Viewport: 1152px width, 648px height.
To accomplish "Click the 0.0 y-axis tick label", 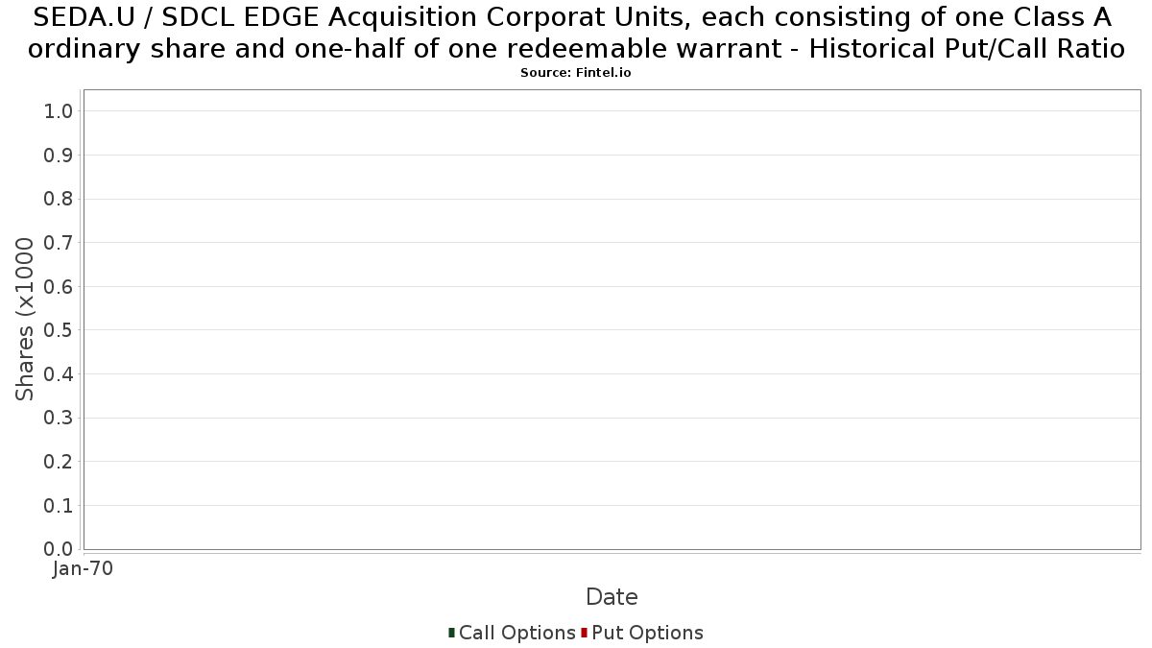I will [x=59, y=549].
